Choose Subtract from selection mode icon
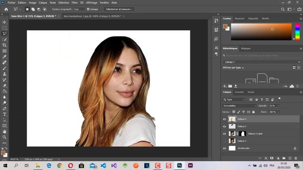The image size is (303, 170). (39, 9)
